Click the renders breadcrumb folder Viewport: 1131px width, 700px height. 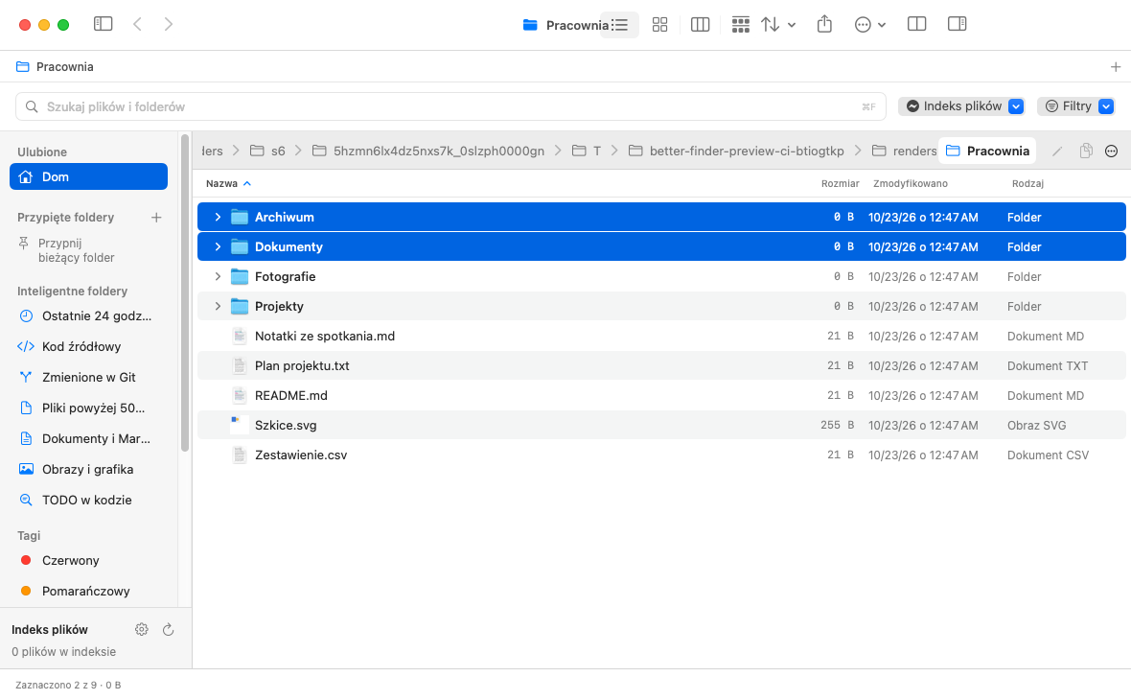[905, 151]
